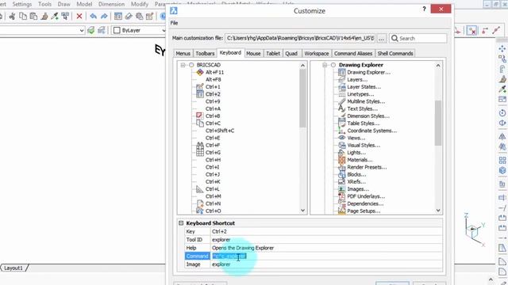
Task: Select 'XRefs...' in commands list
Action: tap(356, 181)
